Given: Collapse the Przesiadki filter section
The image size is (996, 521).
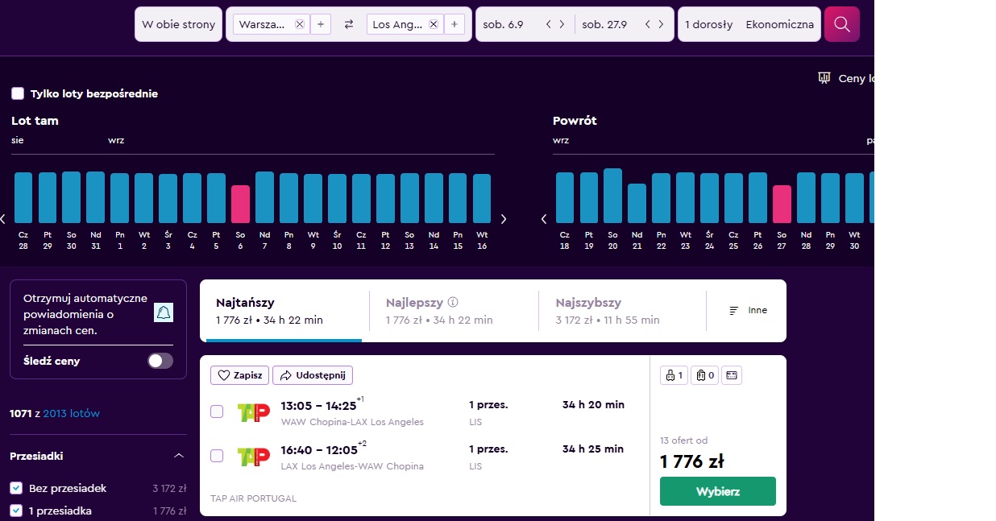Looking at the screenshot, I should point(179,456).
